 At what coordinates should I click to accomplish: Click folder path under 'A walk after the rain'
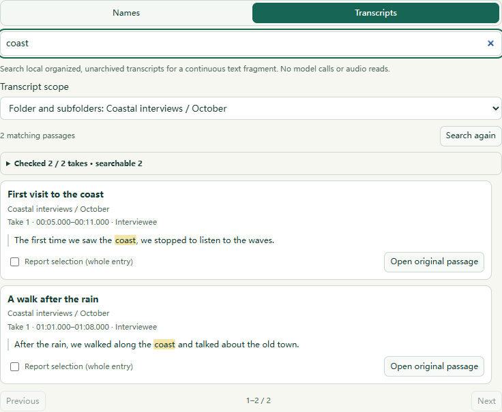[x=59, y=313]
